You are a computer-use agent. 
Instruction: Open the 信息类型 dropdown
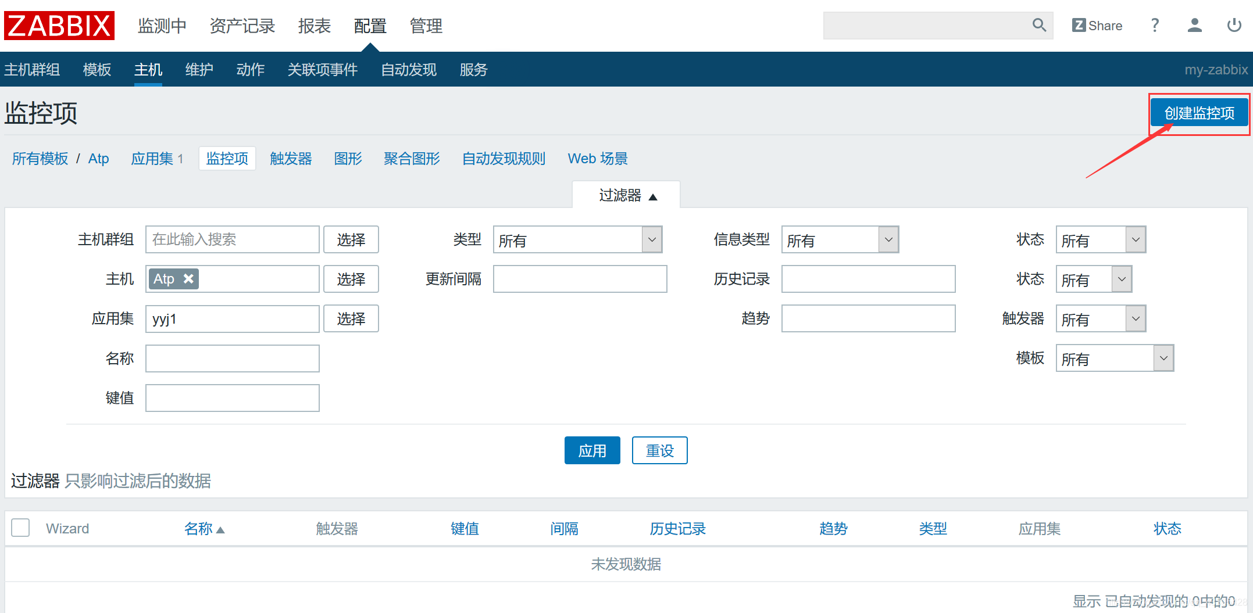click(840, 239)
